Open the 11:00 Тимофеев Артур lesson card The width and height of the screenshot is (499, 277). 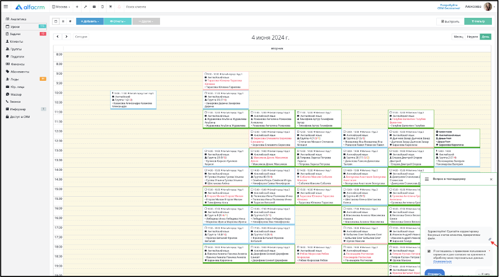point(318,119)
